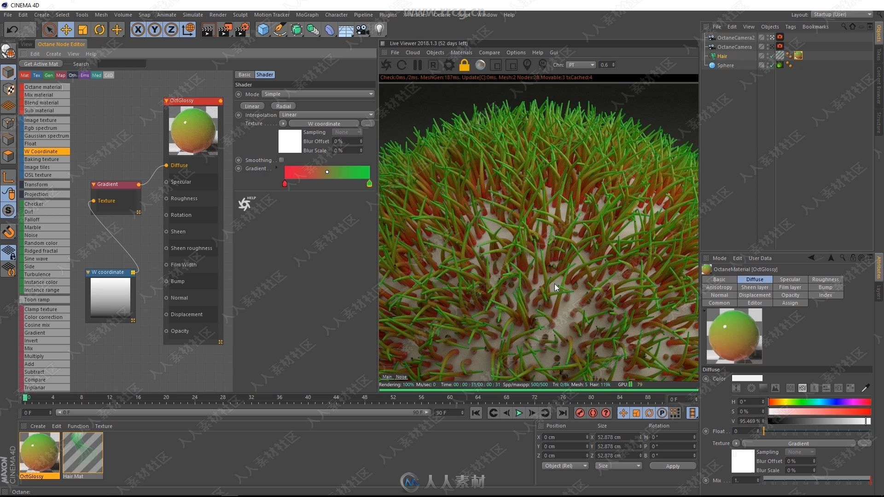Open Object (Rel) coordinate dropdown

point(565,466)
